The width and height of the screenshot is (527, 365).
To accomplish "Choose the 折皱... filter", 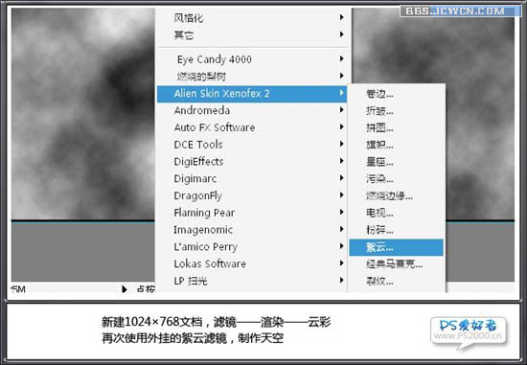I will 397,110.
